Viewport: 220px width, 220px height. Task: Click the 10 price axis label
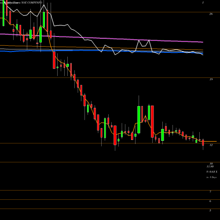211,164
